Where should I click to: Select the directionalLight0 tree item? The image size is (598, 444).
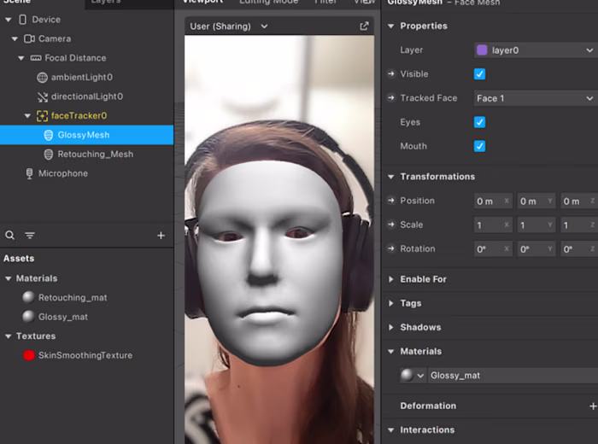[x=86, y=96]
